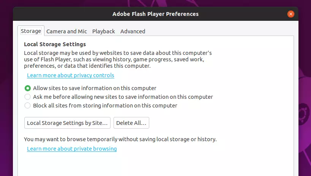
Task: Click the Delete All button
Action: (x=131, y=123)
